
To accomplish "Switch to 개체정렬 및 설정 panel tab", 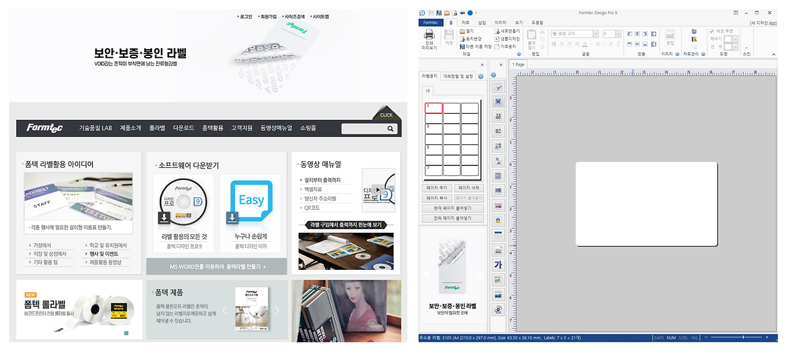I will (458, 76).
